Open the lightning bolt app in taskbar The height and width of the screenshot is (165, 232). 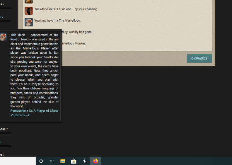tap(85, 161)
